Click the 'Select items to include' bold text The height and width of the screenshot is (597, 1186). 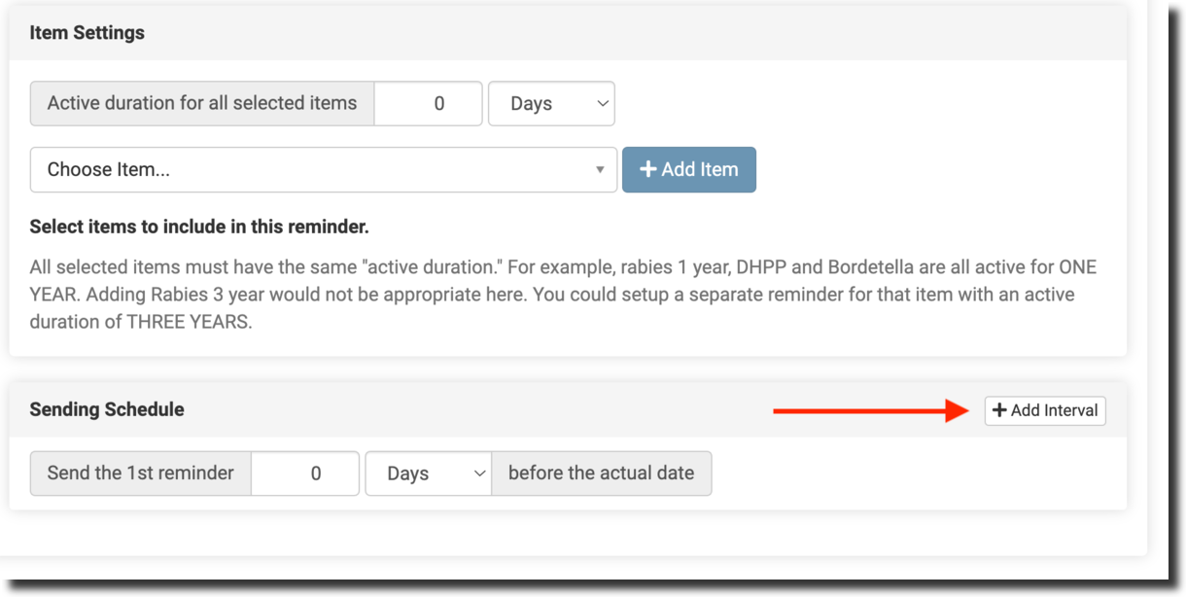coord(199,228)
